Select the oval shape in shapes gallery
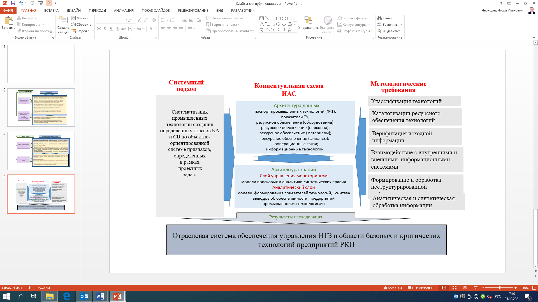 pyautogui.click(x=284, y=18)
